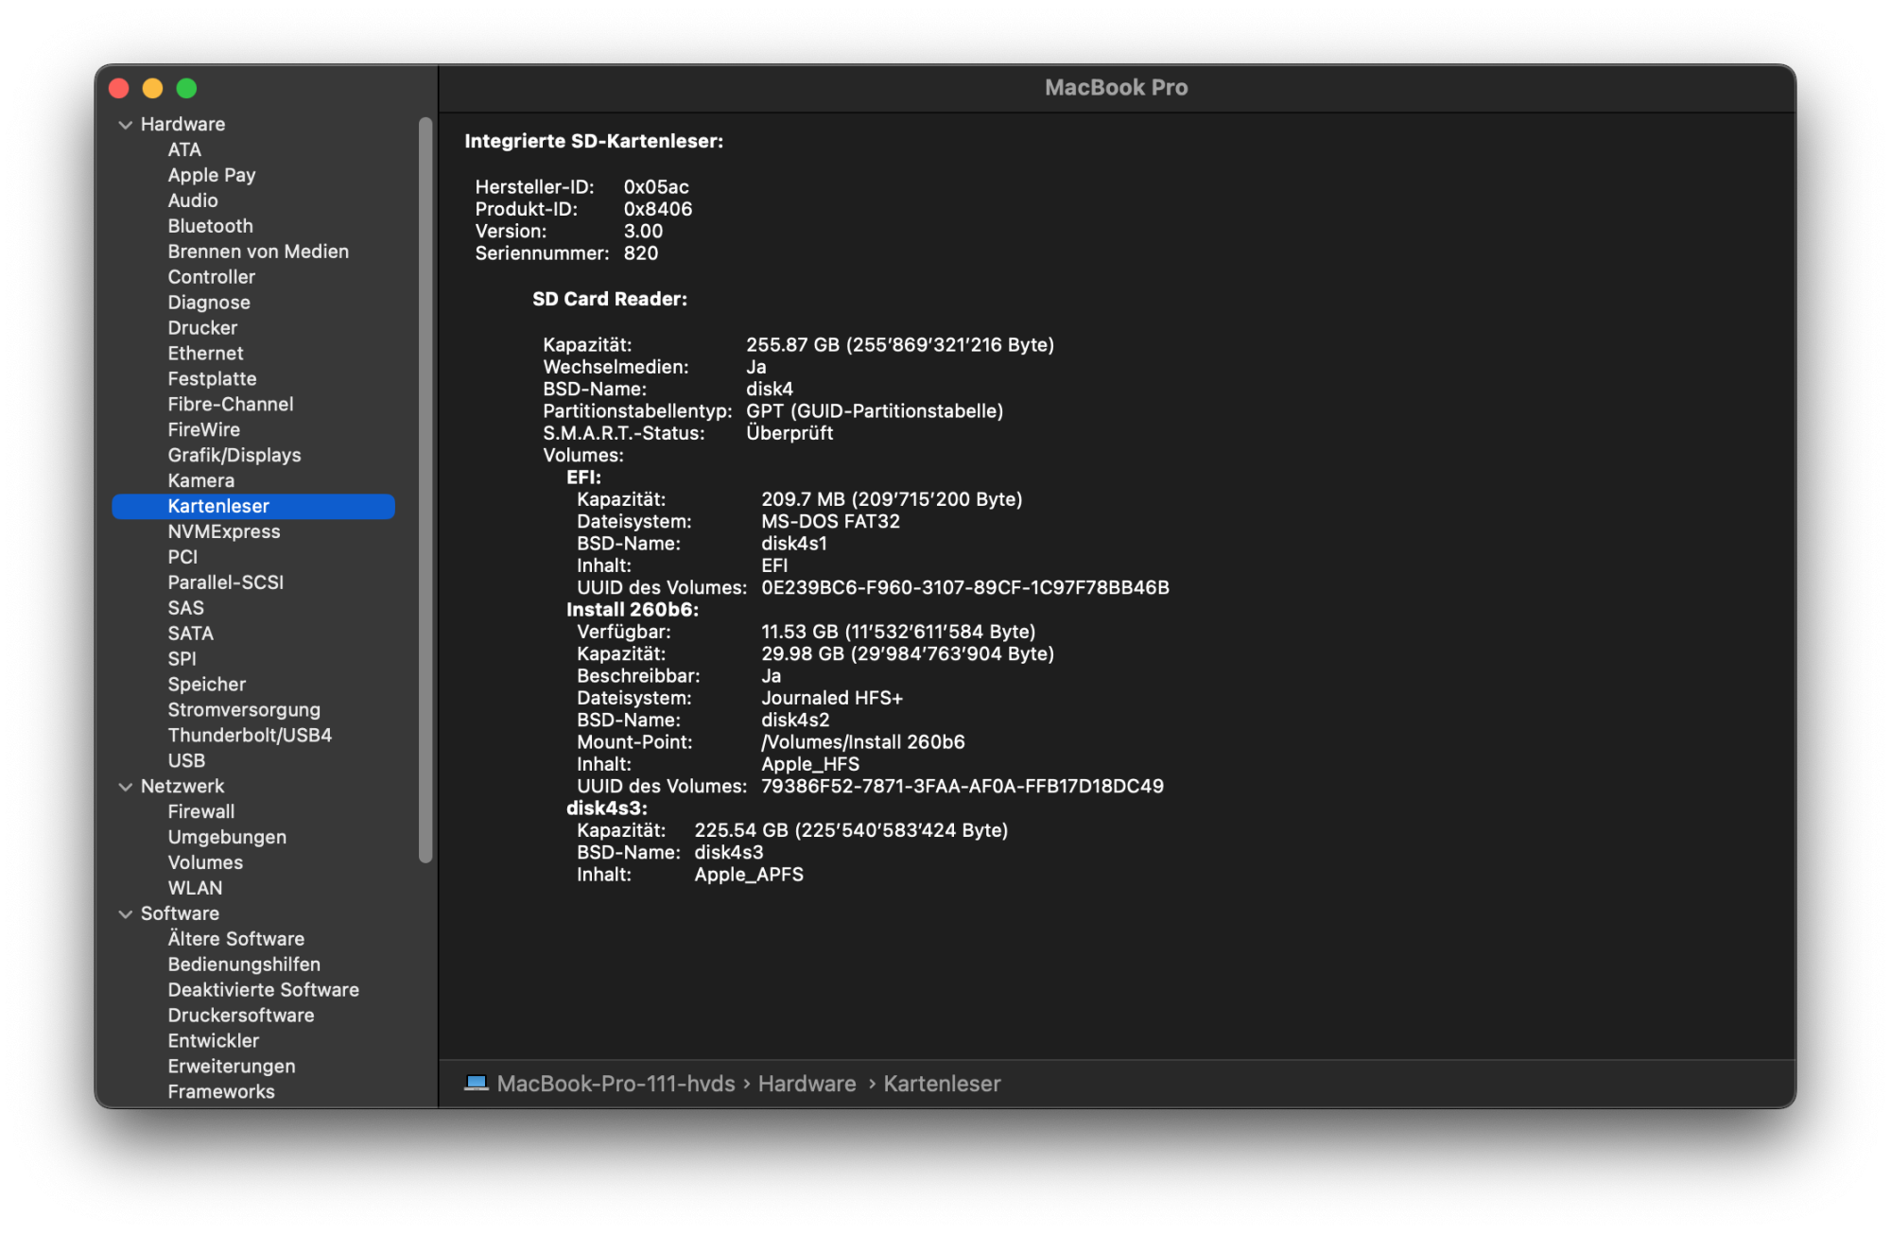
Task: Collapse the Hardware section chevron
Action: pyautogui.click(x=126, y=125)
